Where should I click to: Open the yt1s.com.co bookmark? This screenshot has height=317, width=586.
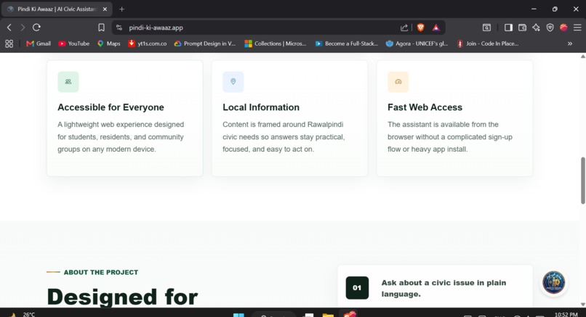[x=148, y=44]
